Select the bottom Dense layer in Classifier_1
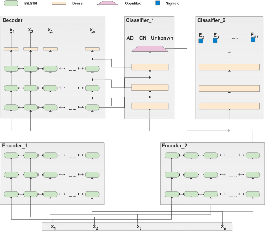265x231 pixels. coord(150,106)
